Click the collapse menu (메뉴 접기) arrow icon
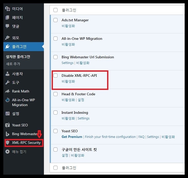This screenshot has height=178, width=188. tap(7, 152)
